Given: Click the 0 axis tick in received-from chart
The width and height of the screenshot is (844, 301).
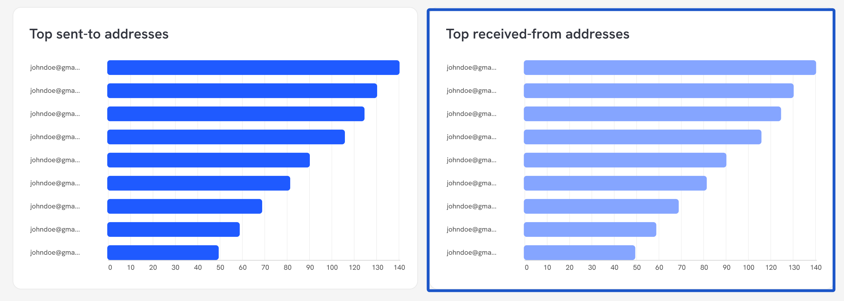Looking at the screenshot, I should point(526,268).
